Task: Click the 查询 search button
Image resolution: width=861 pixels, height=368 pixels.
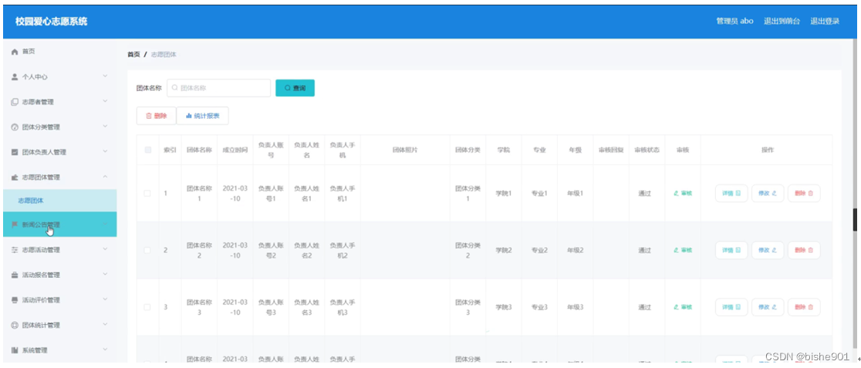Action: pos(295,88)
